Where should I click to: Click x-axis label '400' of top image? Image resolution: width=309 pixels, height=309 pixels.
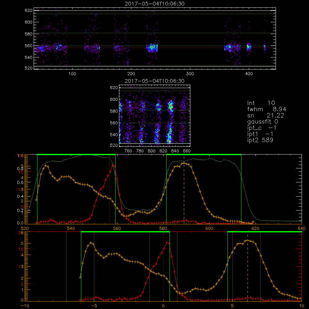click(249, 74)
